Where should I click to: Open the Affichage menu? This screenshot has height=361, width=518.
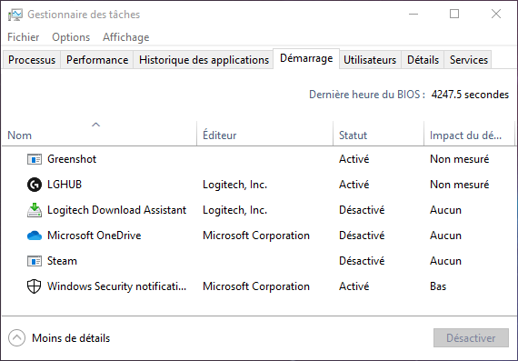pyautogui.click(x=126, y=37)
